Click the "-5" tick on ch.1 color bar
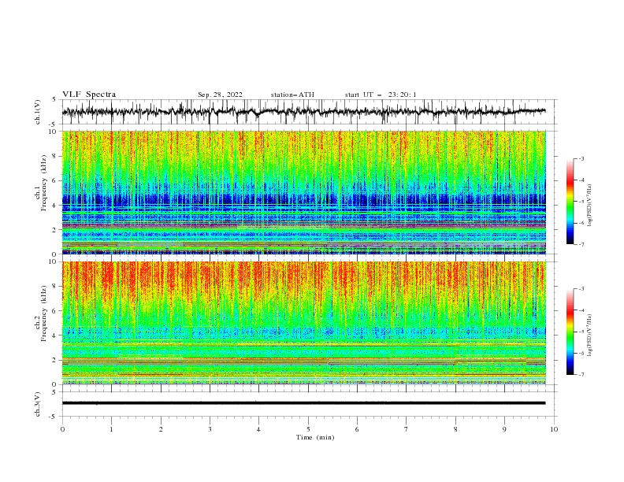The width and height of the screenshot is (624, 482). [581, 202]
